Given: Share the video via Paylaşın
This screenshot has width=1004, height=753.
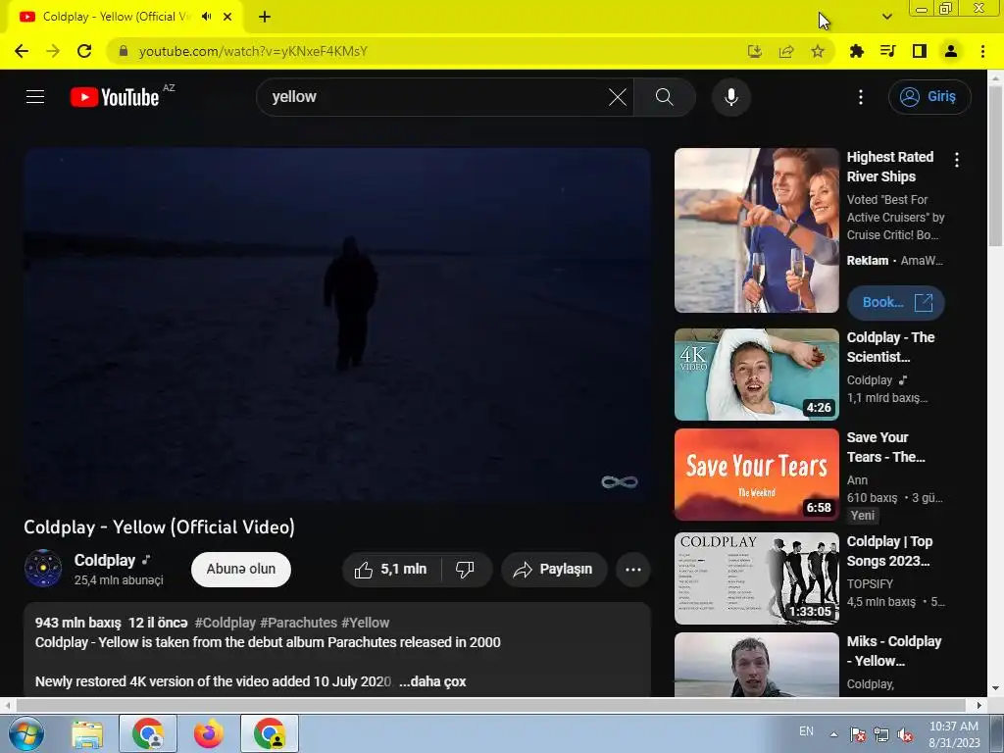Looking at the screenshot, I should coord(554,570).
